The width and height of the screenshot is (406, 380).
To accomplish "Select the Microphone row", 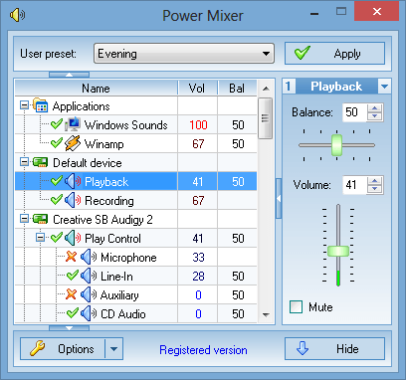I will pos(136,257).
